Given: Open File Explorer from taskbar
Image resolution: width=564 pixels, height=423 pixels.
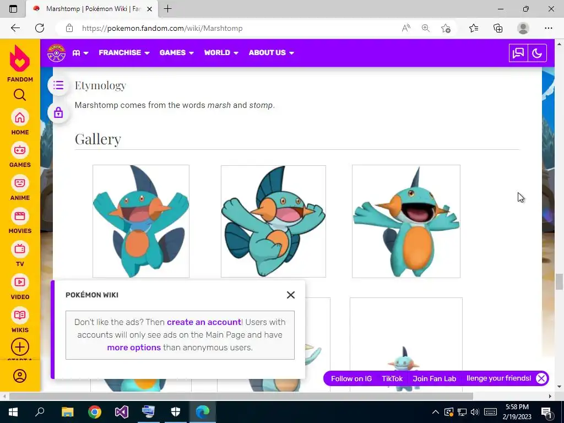Looking at the screenshot, I should tap(67, 411).
